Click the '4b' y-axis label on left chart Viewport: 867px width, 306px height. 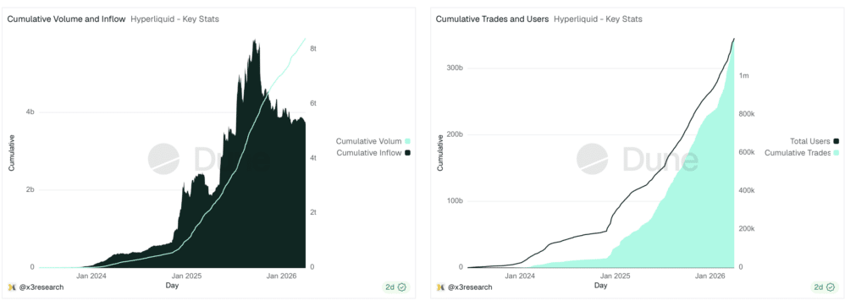coord(30,112)
